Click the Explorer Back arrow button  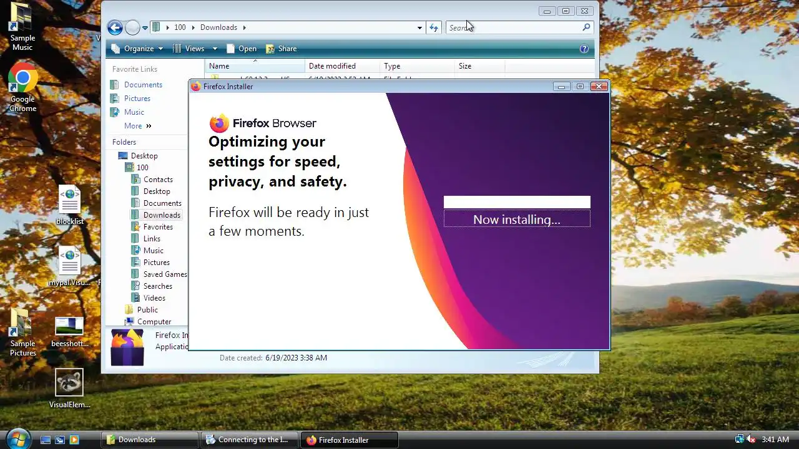pyautogui.click(x=115, y=27)
